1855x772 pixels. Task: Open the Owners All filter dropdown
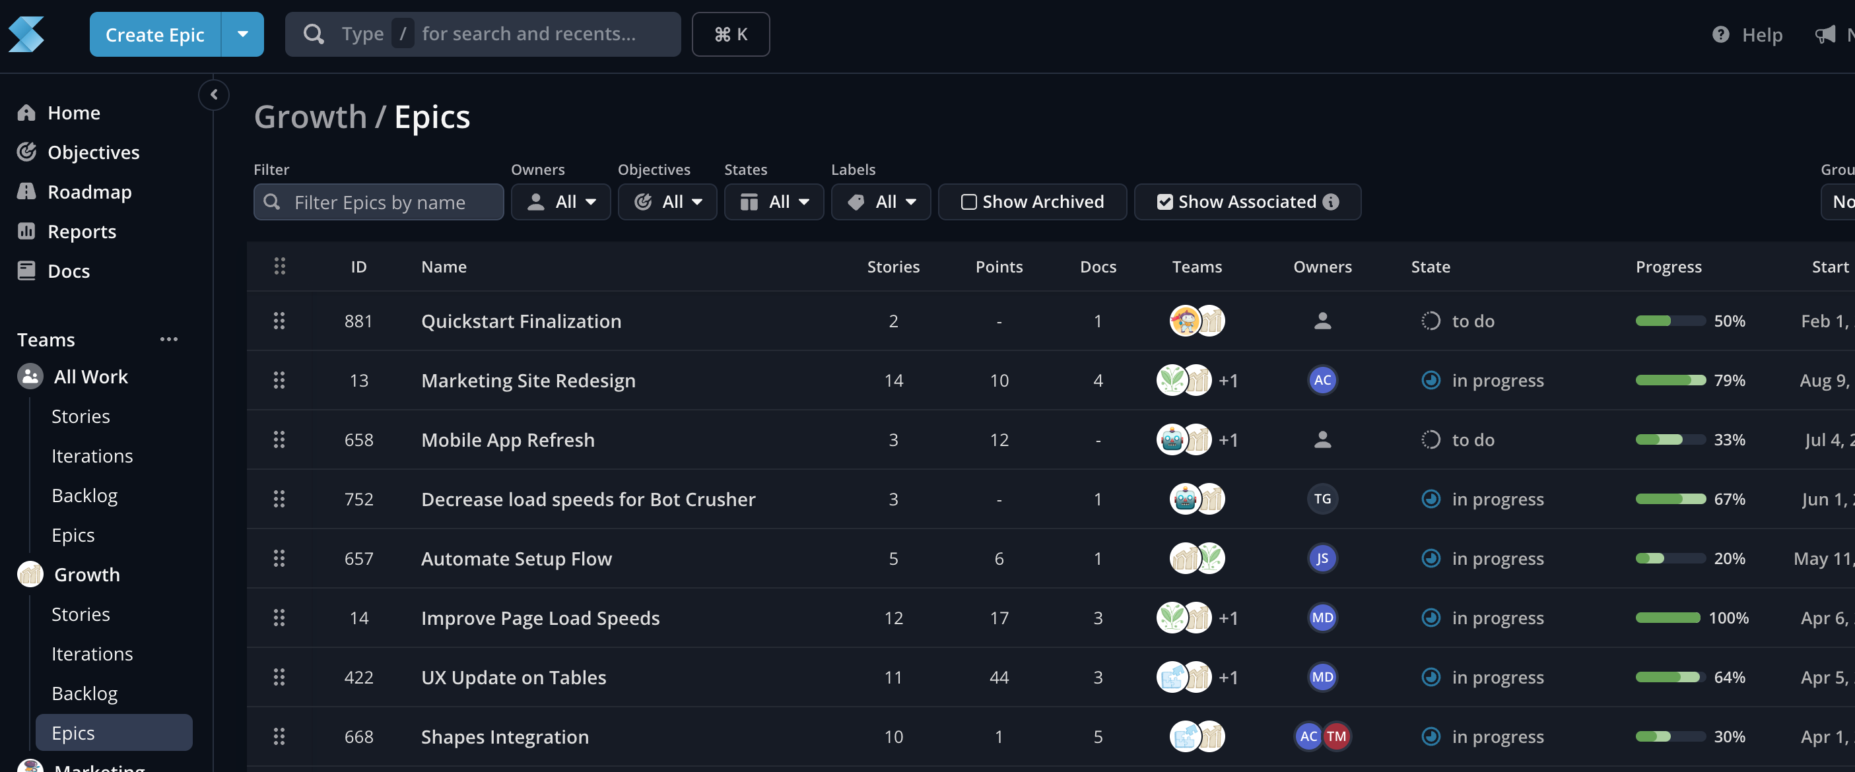(x=561, y=201)
